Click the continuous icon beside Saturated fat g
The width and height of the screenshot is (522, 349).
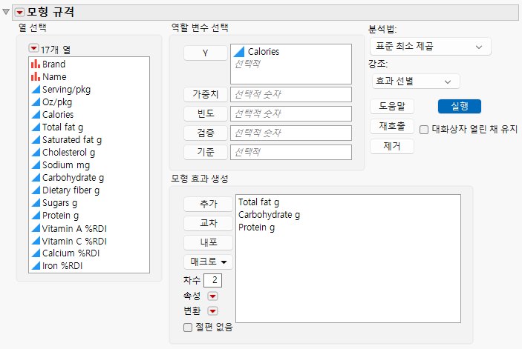tap(36, 140)
